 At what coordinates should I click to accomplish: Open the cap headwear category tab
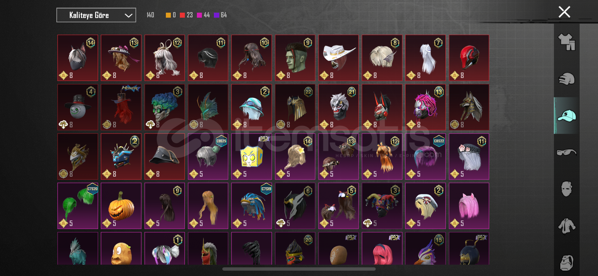(x=566, y=116)
